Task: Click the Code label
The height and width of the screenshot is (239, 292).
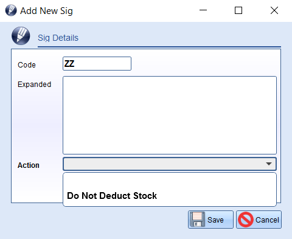Action: pyautogui.click(x=27, y=65)
